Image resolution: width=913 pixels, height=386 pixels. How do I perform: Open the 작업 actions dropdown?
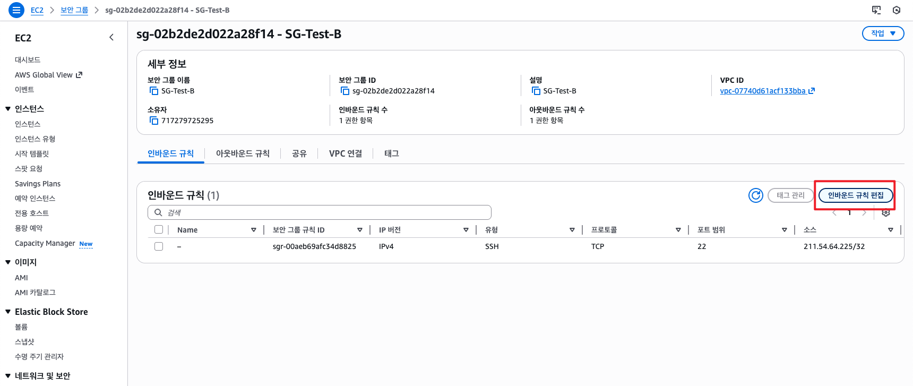click(883, 33)
